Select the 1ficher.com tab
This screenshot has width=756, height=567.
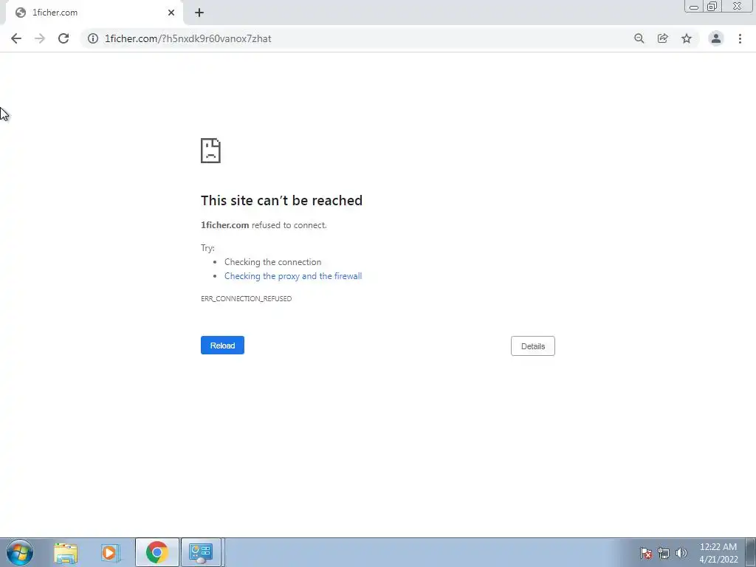[x=94, y=13]
